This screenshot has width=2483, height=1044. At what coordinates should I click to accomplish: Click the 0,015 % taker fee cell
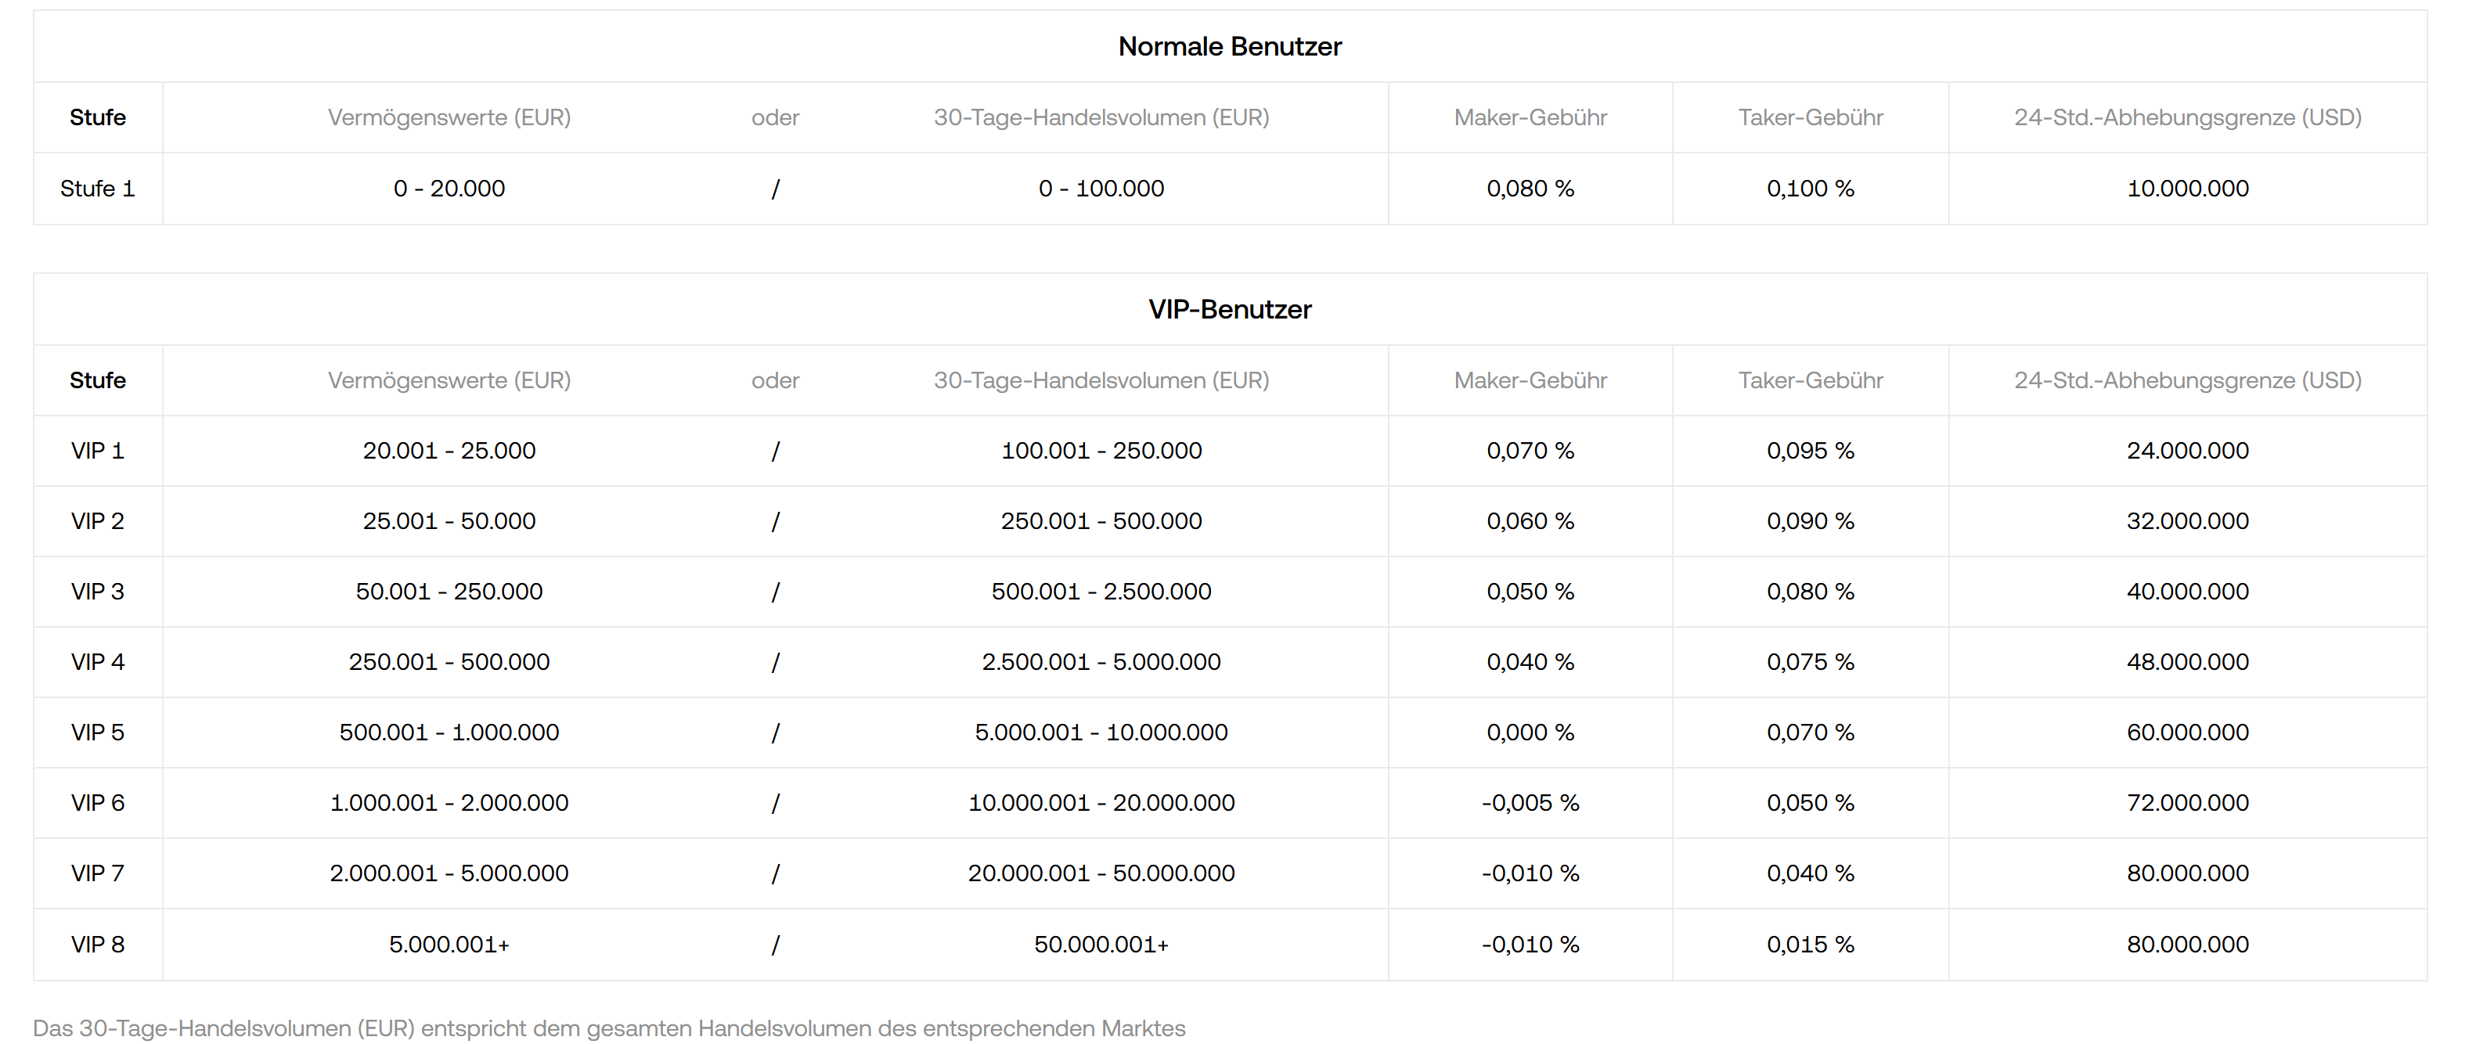[x=1809, y=945]
